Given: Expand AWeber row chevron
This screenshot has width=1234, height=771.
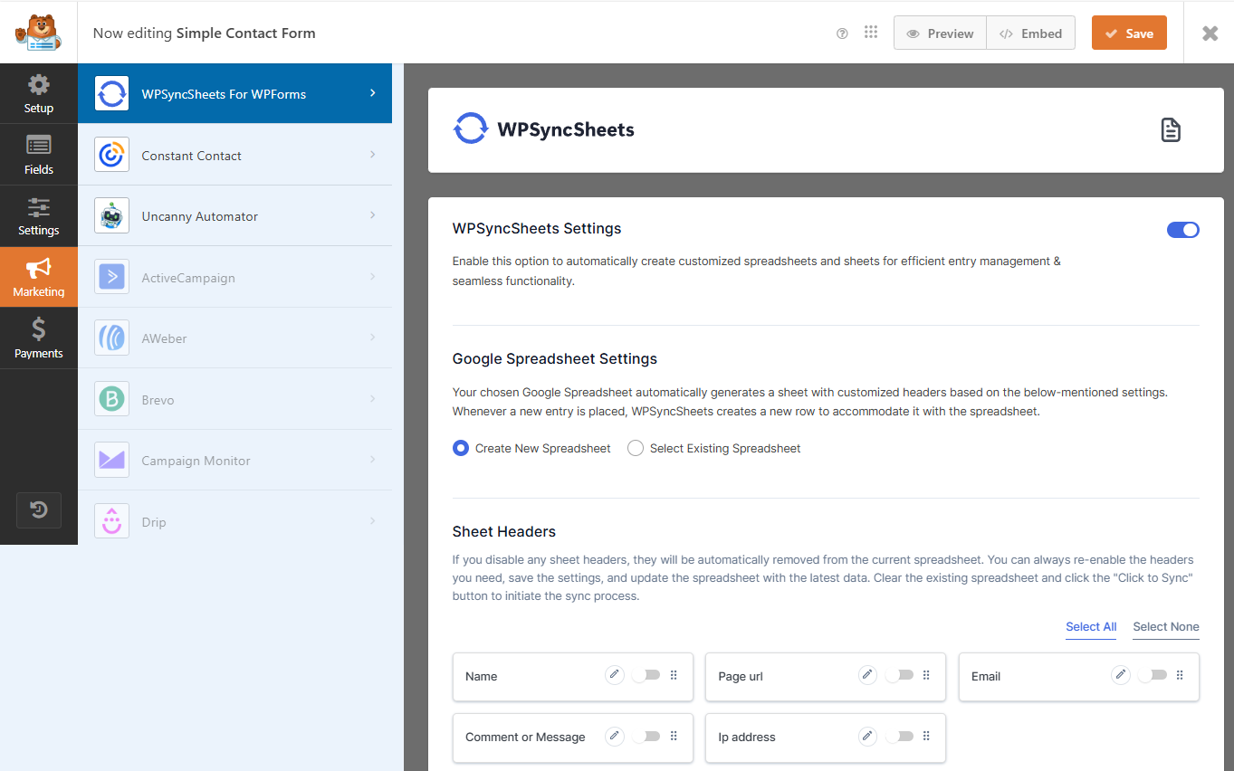Looking at the screenshot, I should tap(373, 338).
